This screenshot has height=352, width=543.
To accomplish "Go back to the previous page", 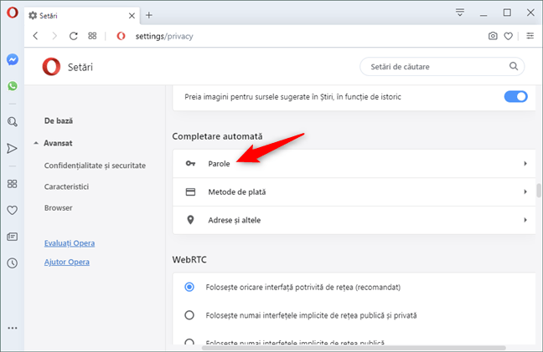I will pos(36,36).
